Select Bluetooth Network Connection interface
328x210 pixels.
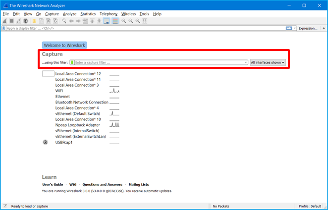pos(81,102)
